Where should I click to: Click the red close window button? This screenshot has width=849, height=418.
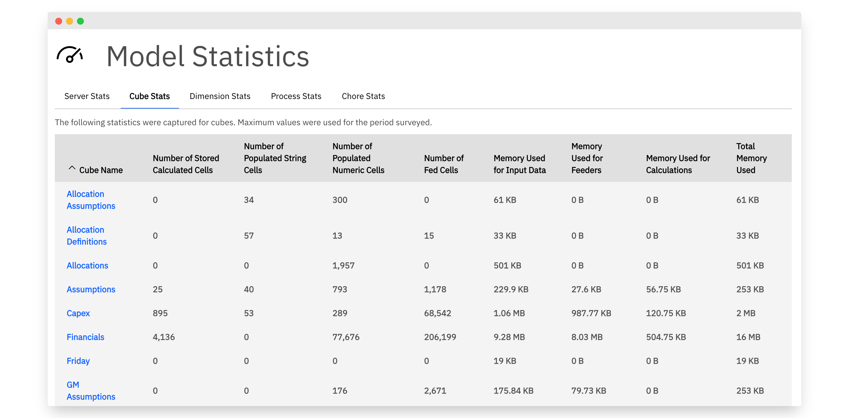(x=59, y=21)
